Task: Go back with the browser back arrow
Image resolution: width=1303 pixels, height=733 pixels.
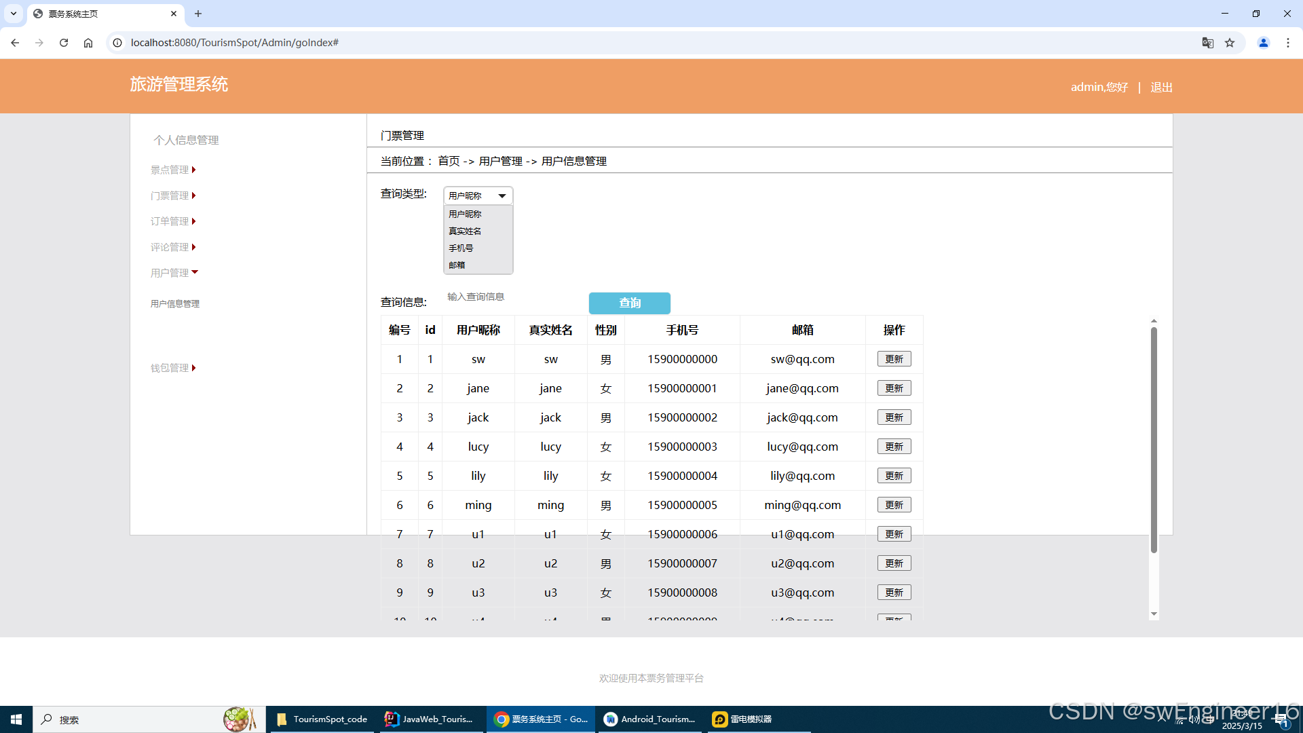Action: (15, 43)
